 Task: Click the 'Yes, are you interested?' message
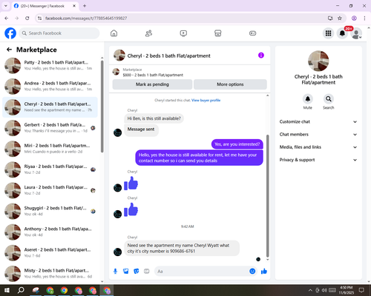point(237,144)
